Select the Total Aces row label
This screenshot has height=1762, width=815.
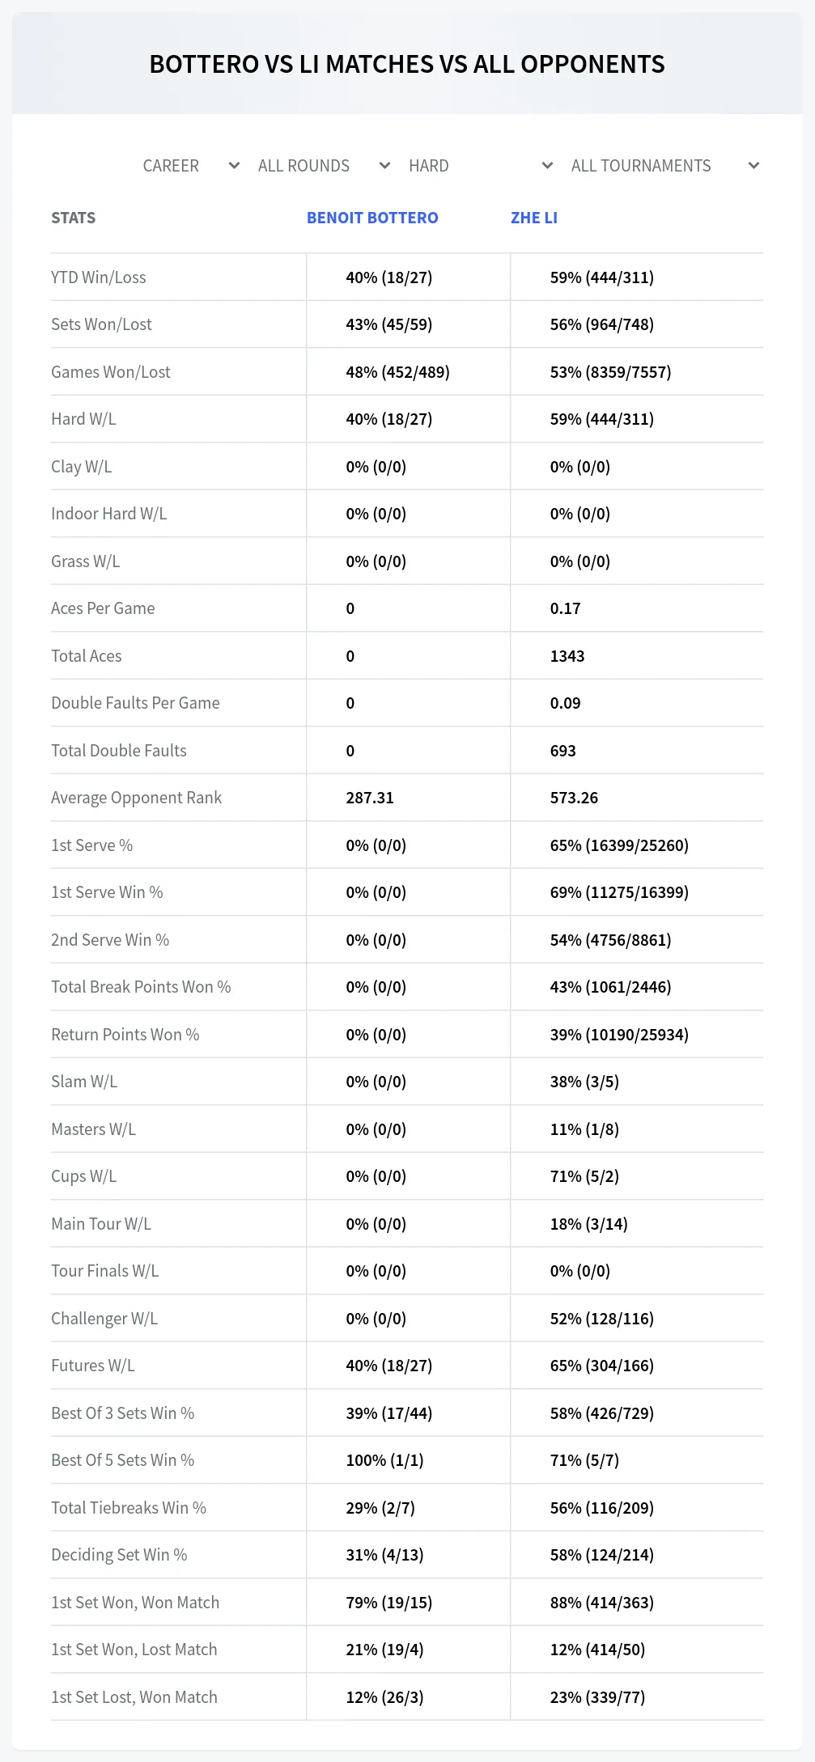(x=87, y=656)
